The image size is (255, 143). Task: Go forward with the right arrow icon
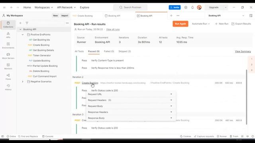click(x=18, y=8)
